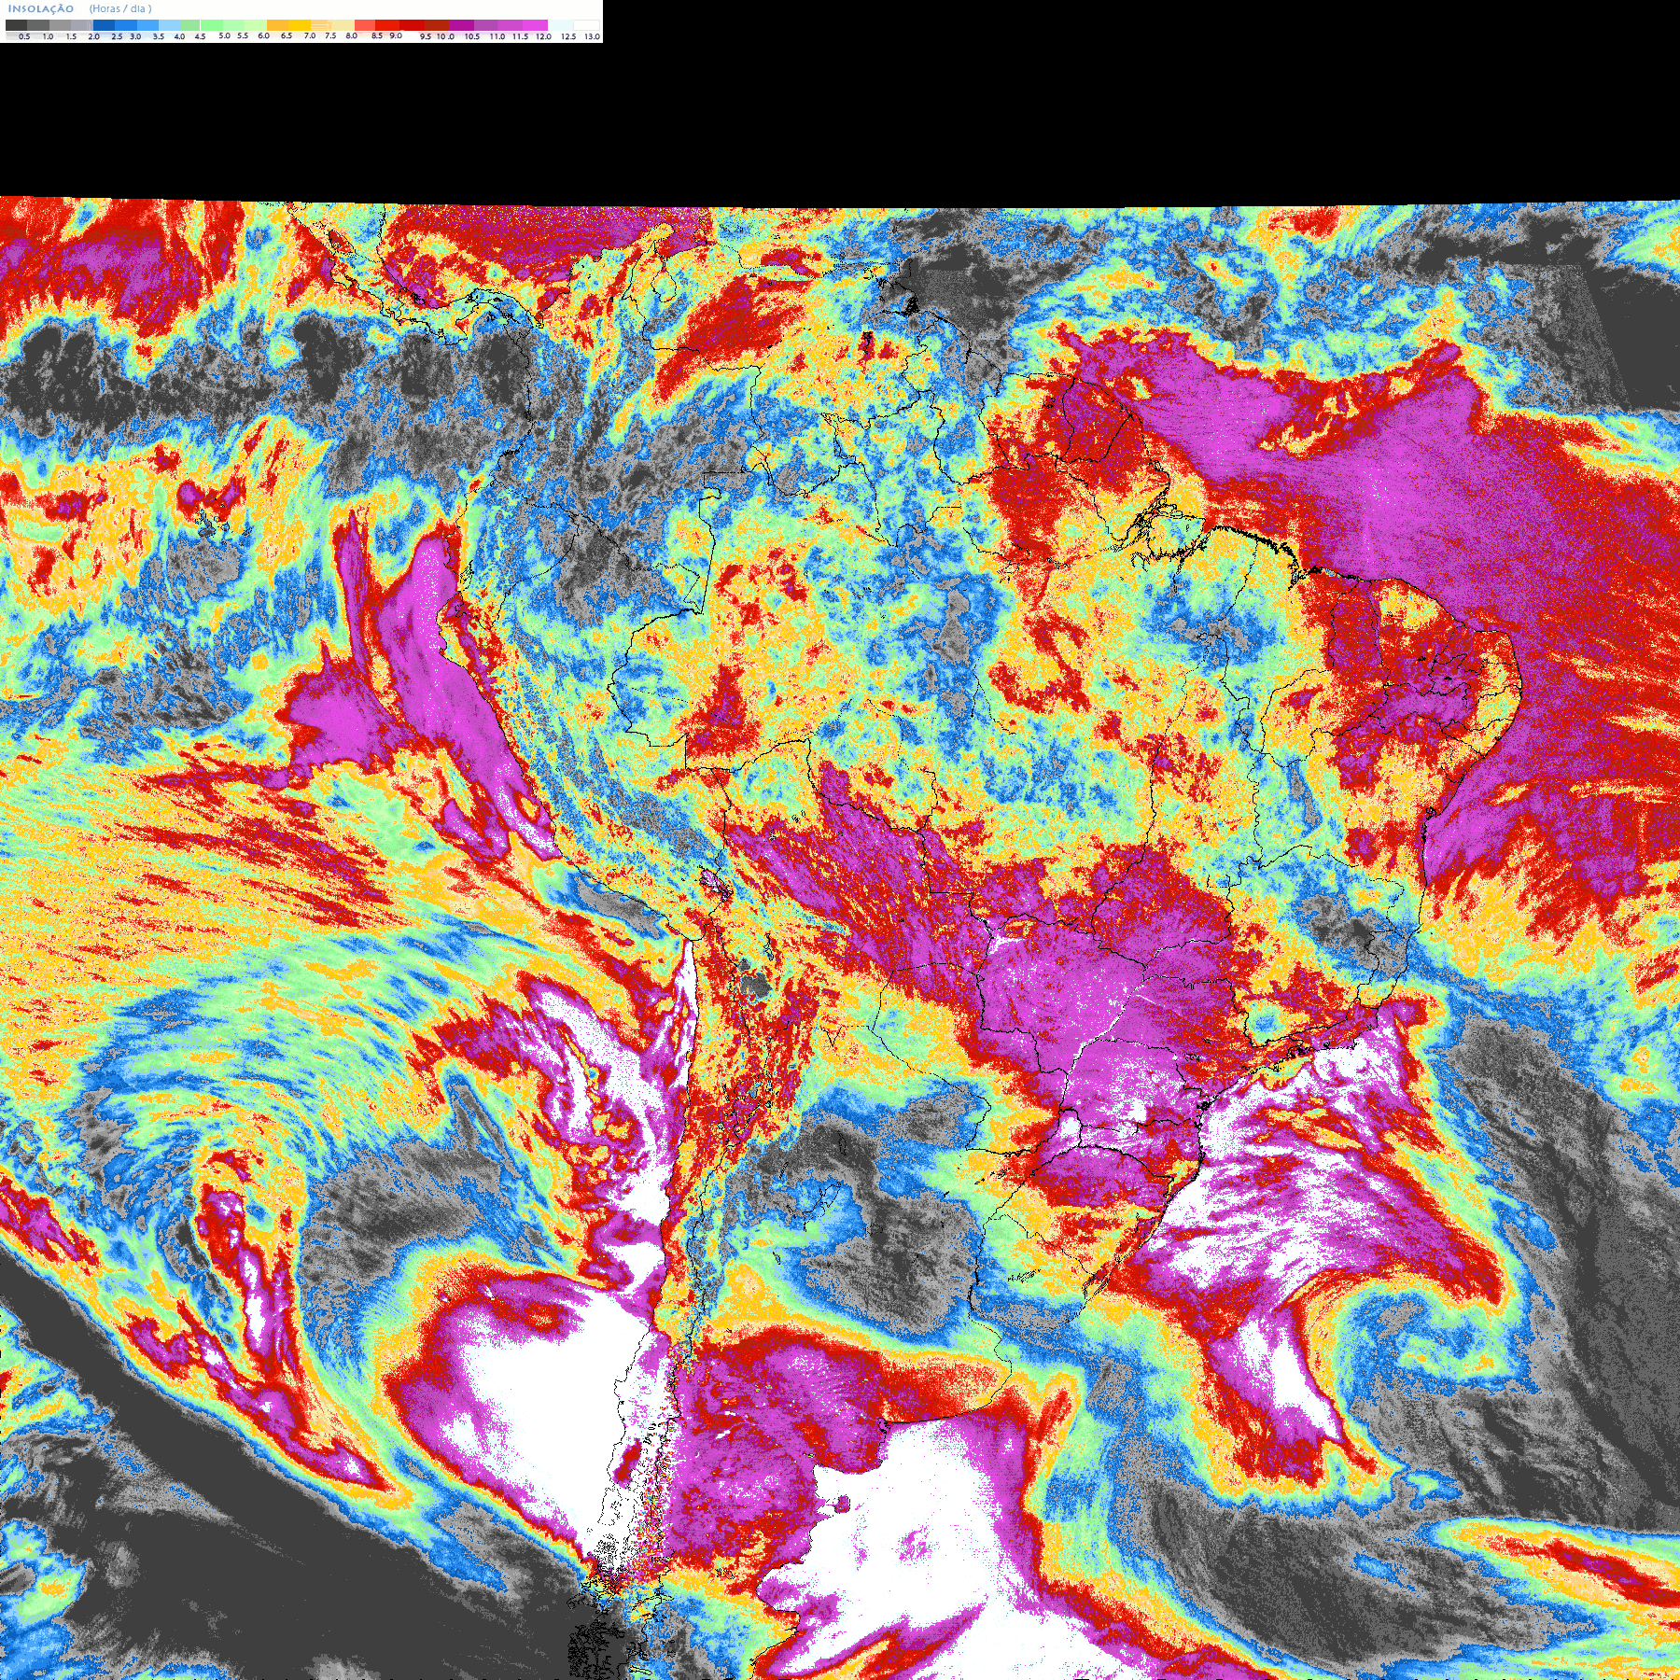This screenshot has width=1680, height=1680.
Task: Click the 10.5 legend value
Action: (472, 36)
